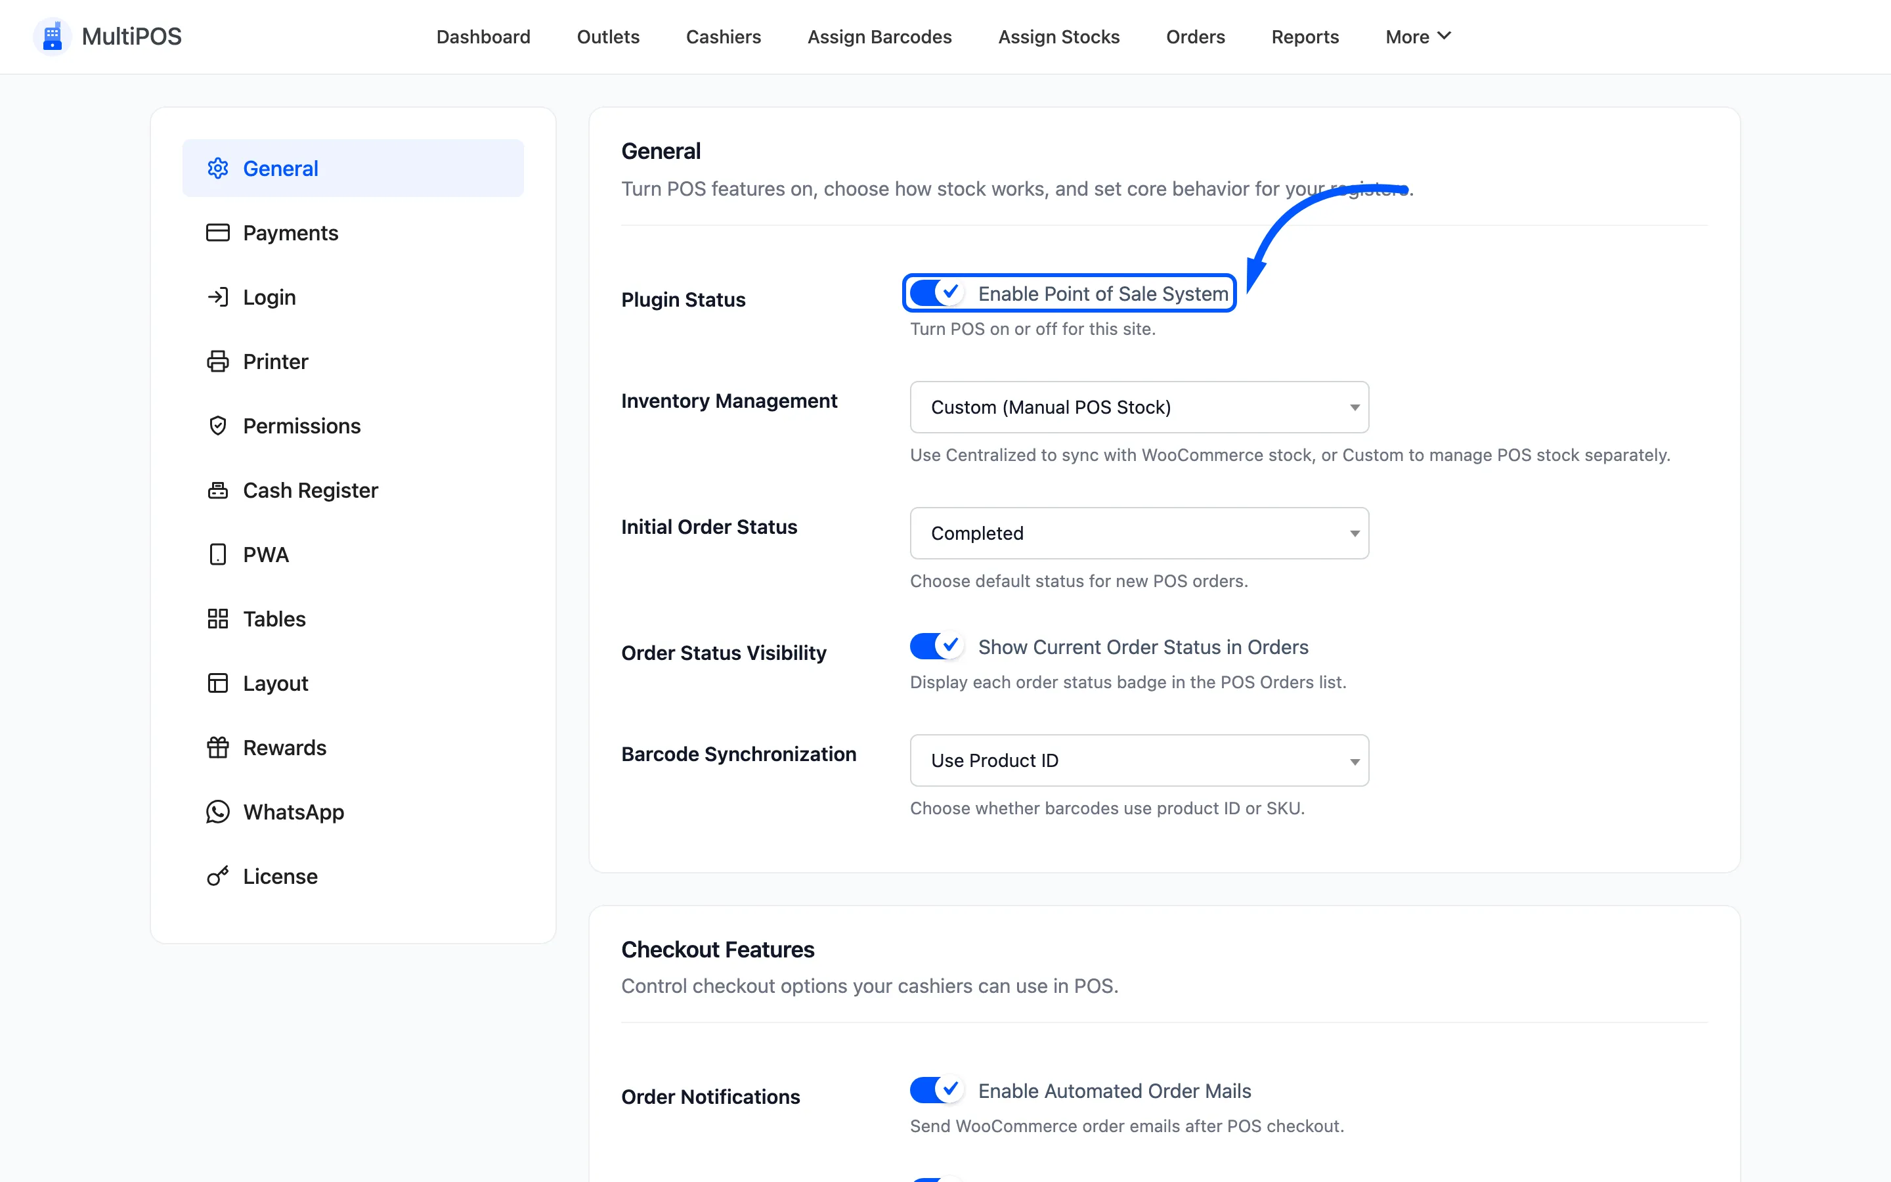This screenshot has width=1891, height=1182.
Task: Open the Initial Order Status dropdown
Action: (x=1139, y=533)
